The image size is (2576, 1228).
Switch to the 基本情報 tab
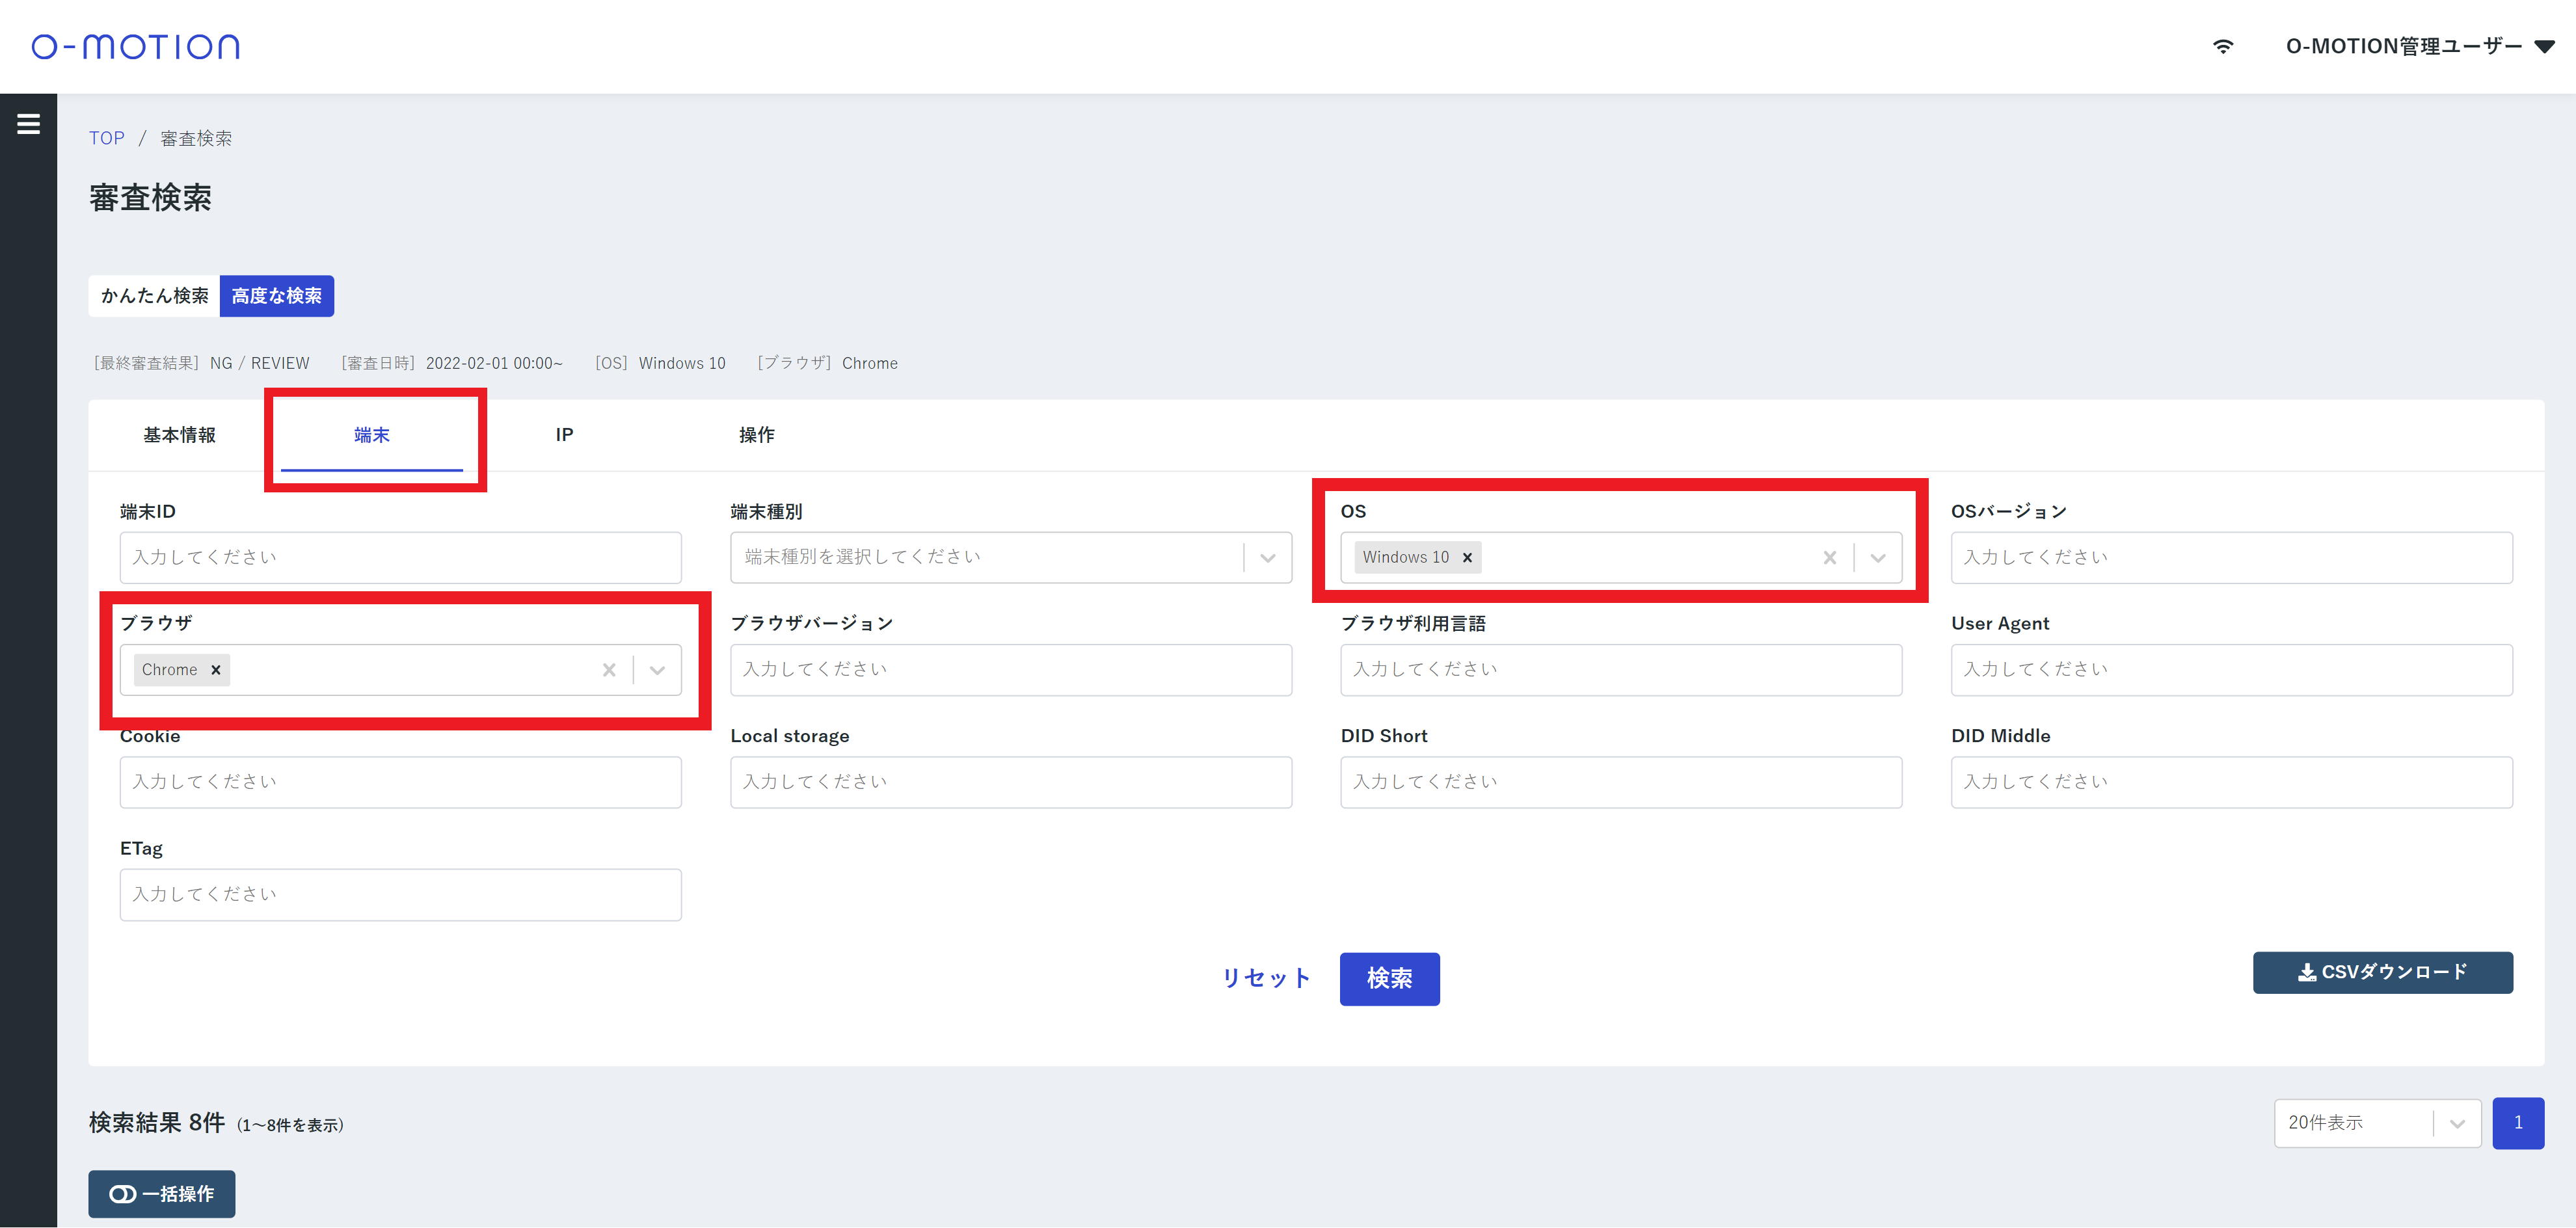pos(179,435)
